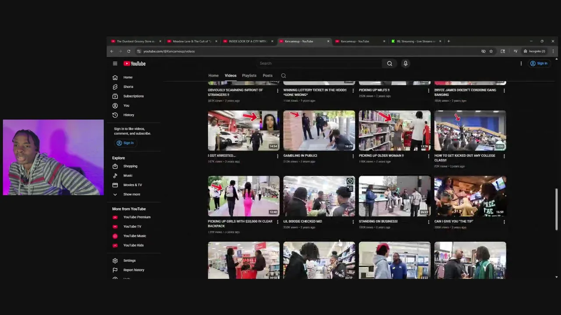Open 'LIL BOOSIE CHECKED ME!' thumbnail
Image resolution: width=561 pixels, height=315 pixels.
tap(319, 196)
